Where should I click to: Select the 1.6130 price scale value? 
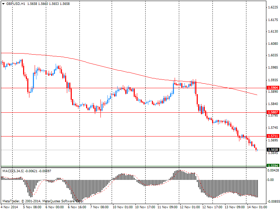[x=273, y=31]
